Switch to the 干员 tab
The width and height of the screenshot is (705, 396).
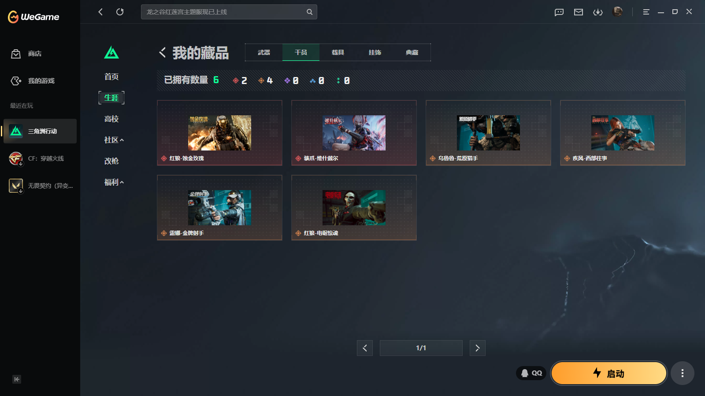pos(301,52)
